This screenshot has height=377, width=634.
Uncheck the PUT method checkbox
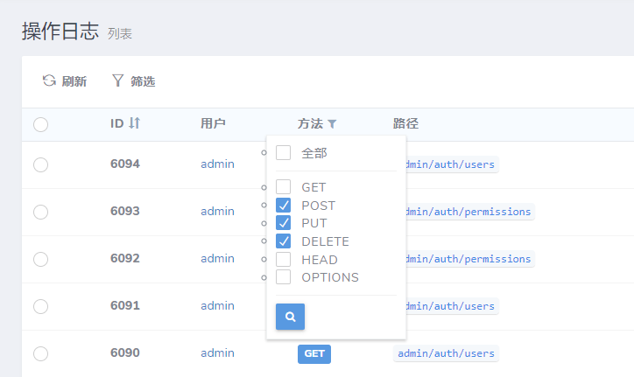coord(284,223)
